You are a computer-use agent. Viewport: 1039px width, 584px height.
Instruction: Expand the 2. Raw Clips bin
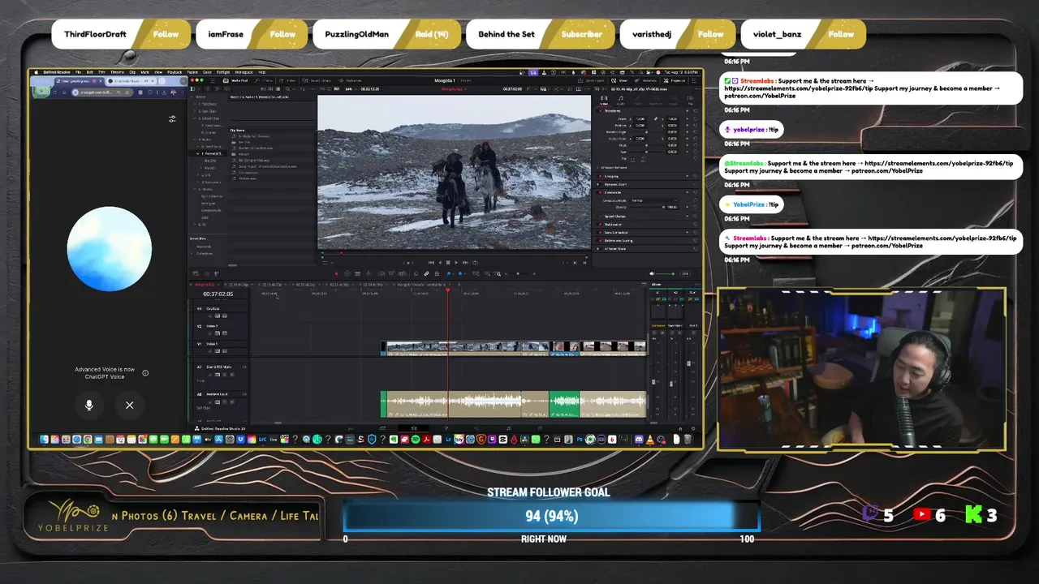[x=196, y=111]
